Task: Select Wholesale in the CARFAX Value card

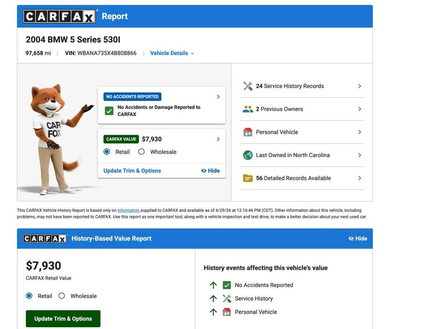Action: [141, 152]
